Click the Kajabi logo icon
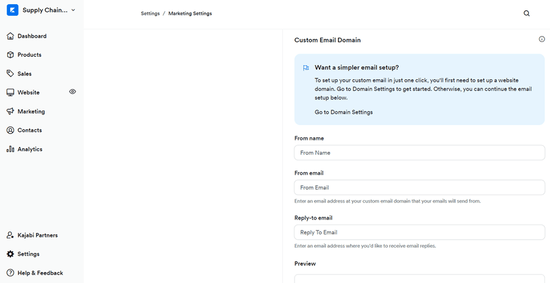This screenshot has height=283, width=550. click(12, 10)
